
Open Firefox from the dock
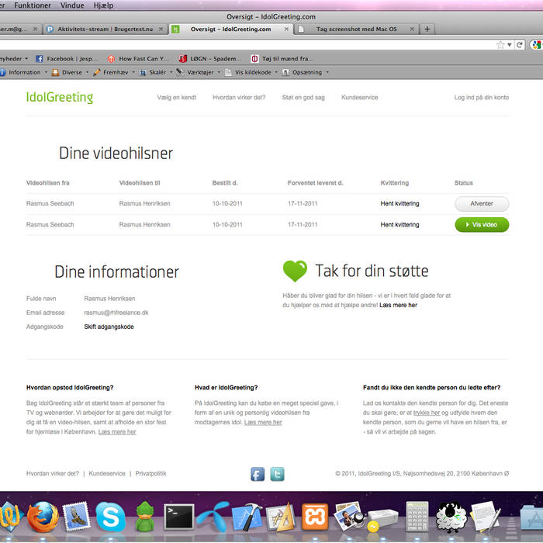point(42,517)
